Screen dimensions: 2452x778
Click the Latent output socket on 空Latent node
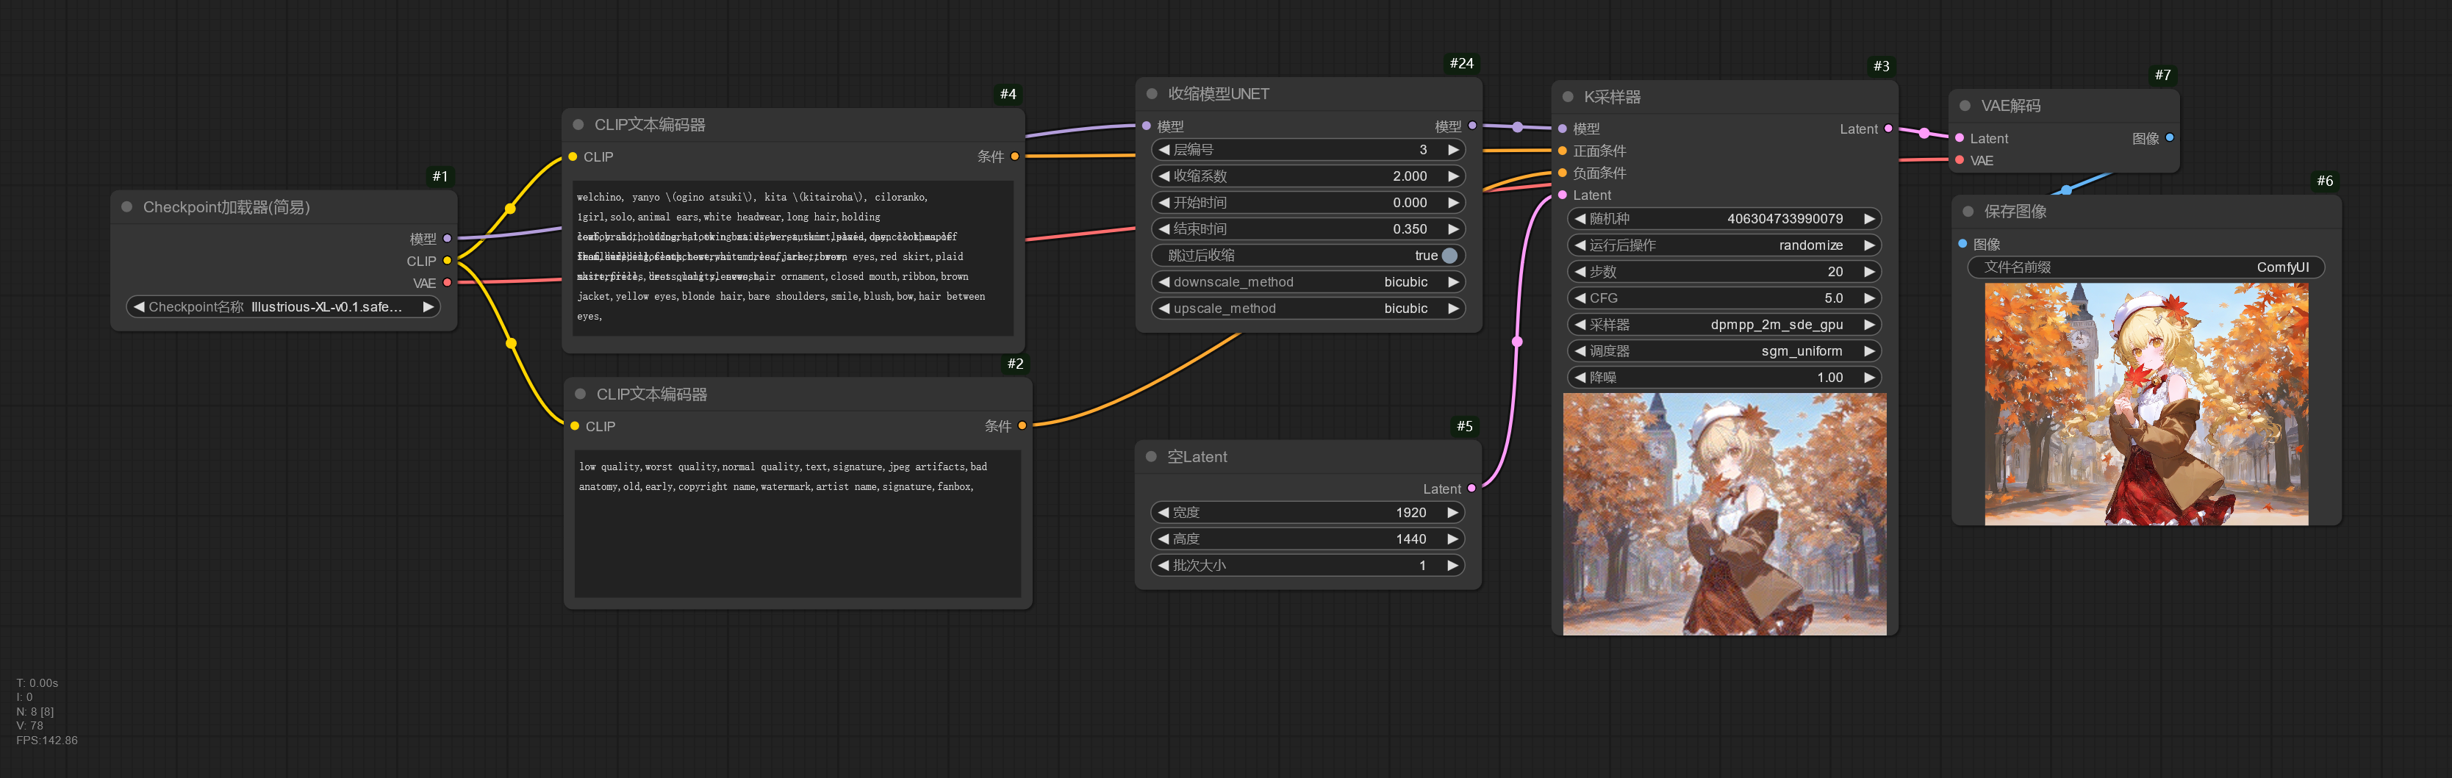point(1471,488)
